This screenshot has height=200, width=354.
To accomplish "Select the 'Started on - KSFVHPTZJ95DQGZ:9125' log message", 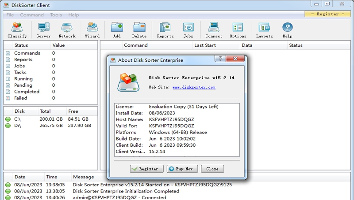I will click(152, 185).
